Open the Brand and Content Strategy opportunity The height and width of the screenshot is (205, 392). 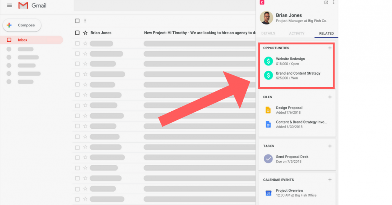pyautogui.click(x=298, y=73)
